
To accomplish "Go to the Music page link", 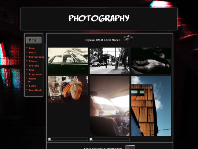I will click(x=33, y=53).
